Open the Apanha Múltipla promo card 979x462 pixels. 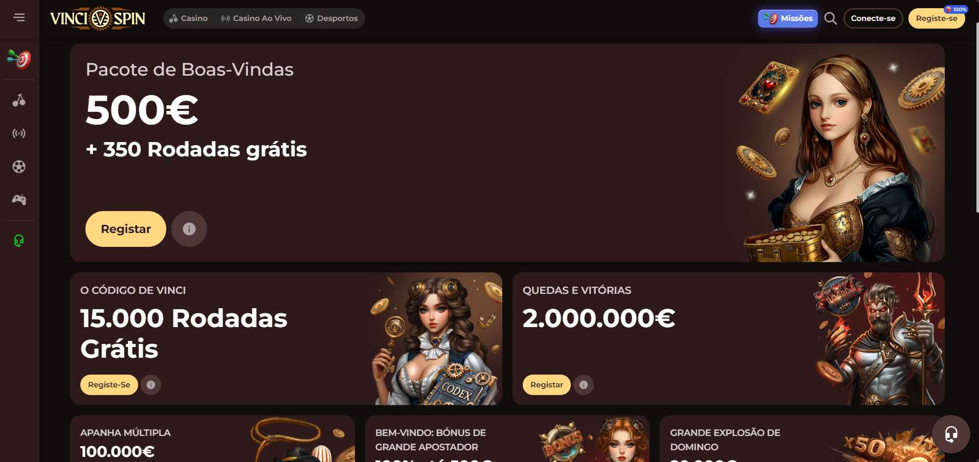(x=212, y=439)
